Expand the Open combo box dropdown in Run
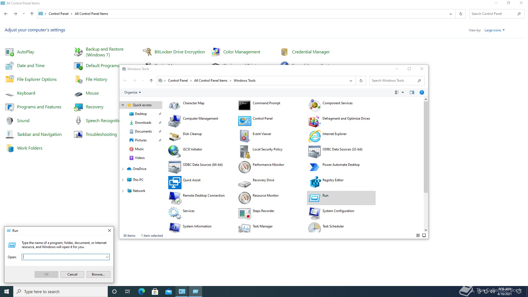The width and height of the screenshot is (528, 297). point(107,257)
